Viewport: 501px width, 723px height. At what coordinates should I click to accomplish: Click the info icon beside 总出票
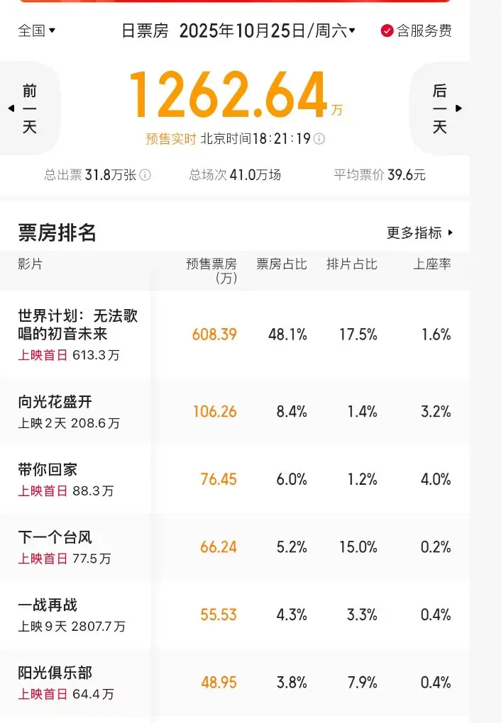pyautogui.click(x=145, y=175)
